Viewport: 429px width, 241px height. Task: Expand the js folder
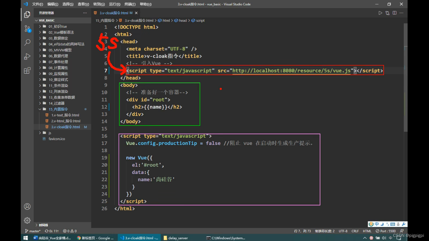(x=62, y=133)
